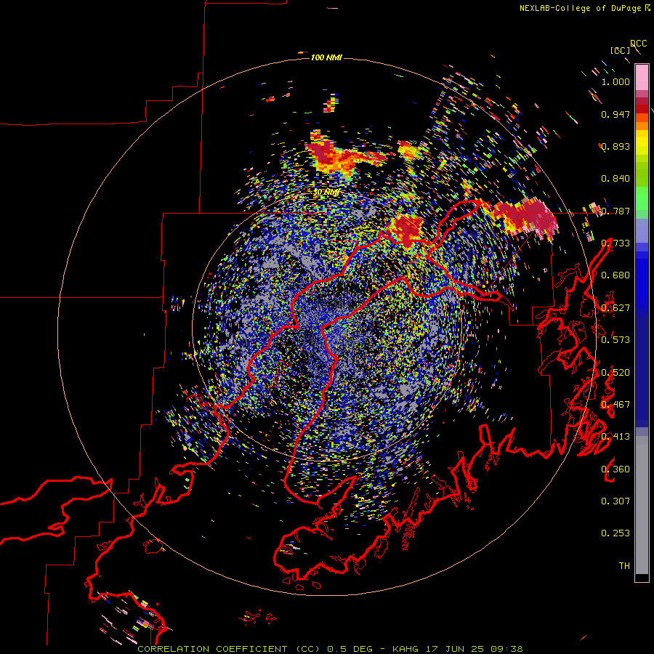Pick the green swatch beside 0.840
This screenshot has height=654, width=654.
pyautogui.click(x=642, y=179)
